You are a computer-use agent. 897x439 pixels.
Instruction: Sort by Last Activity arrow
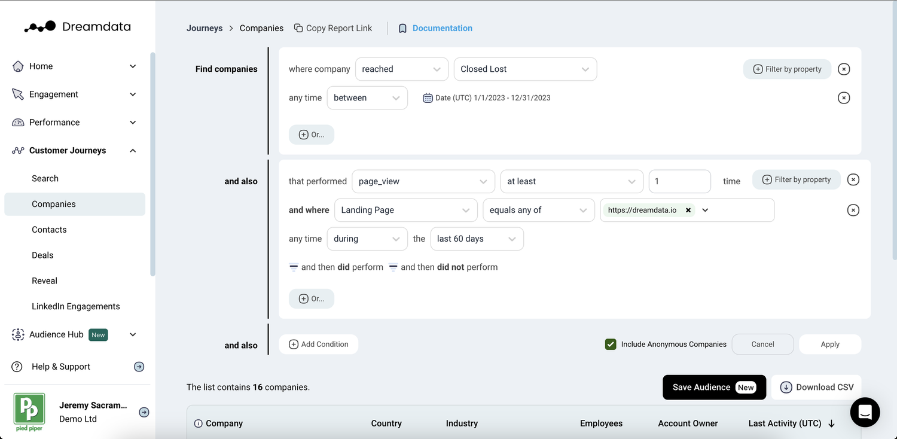(831, 423)
